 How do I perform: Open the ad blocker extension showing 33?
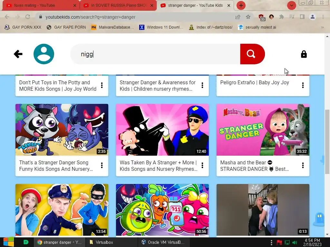pyautogui.click(x=262, y=17)
